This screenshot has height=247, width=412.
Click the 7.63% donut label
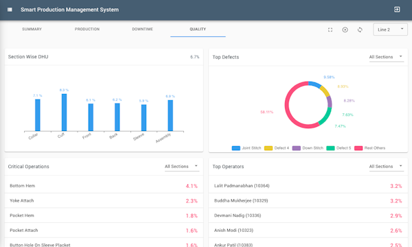pyautogui.click(x=347, y=115)
